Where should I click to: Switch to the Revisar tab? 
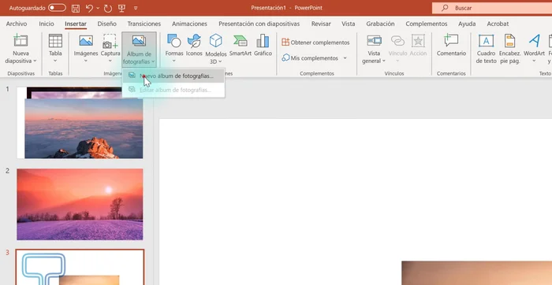pyautogui.click(x=321, y=24)
